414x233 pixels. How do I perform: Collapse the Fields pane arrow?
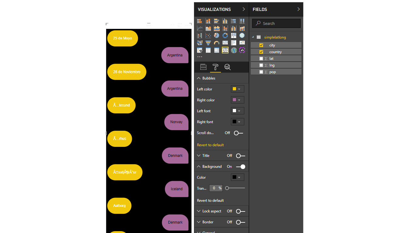tap(299, 9)
